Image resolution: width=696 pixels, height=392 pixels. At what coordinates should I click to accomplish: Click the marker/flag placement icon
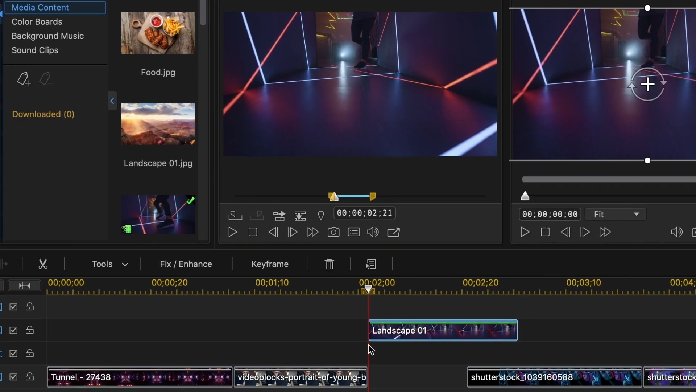(321, 215)
